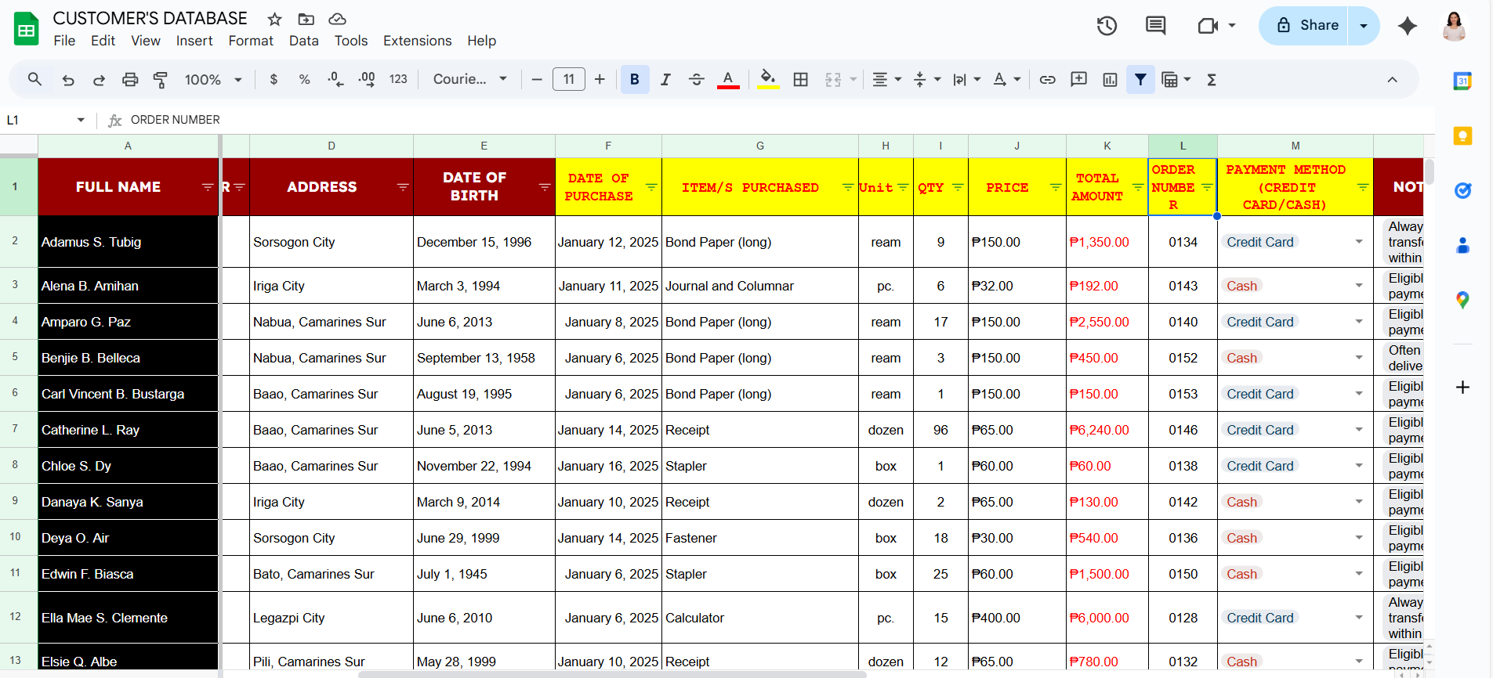This screenshot has height=678, width=1493.
Task: Toggle bold formatting button
Action: tap(634, 79)
